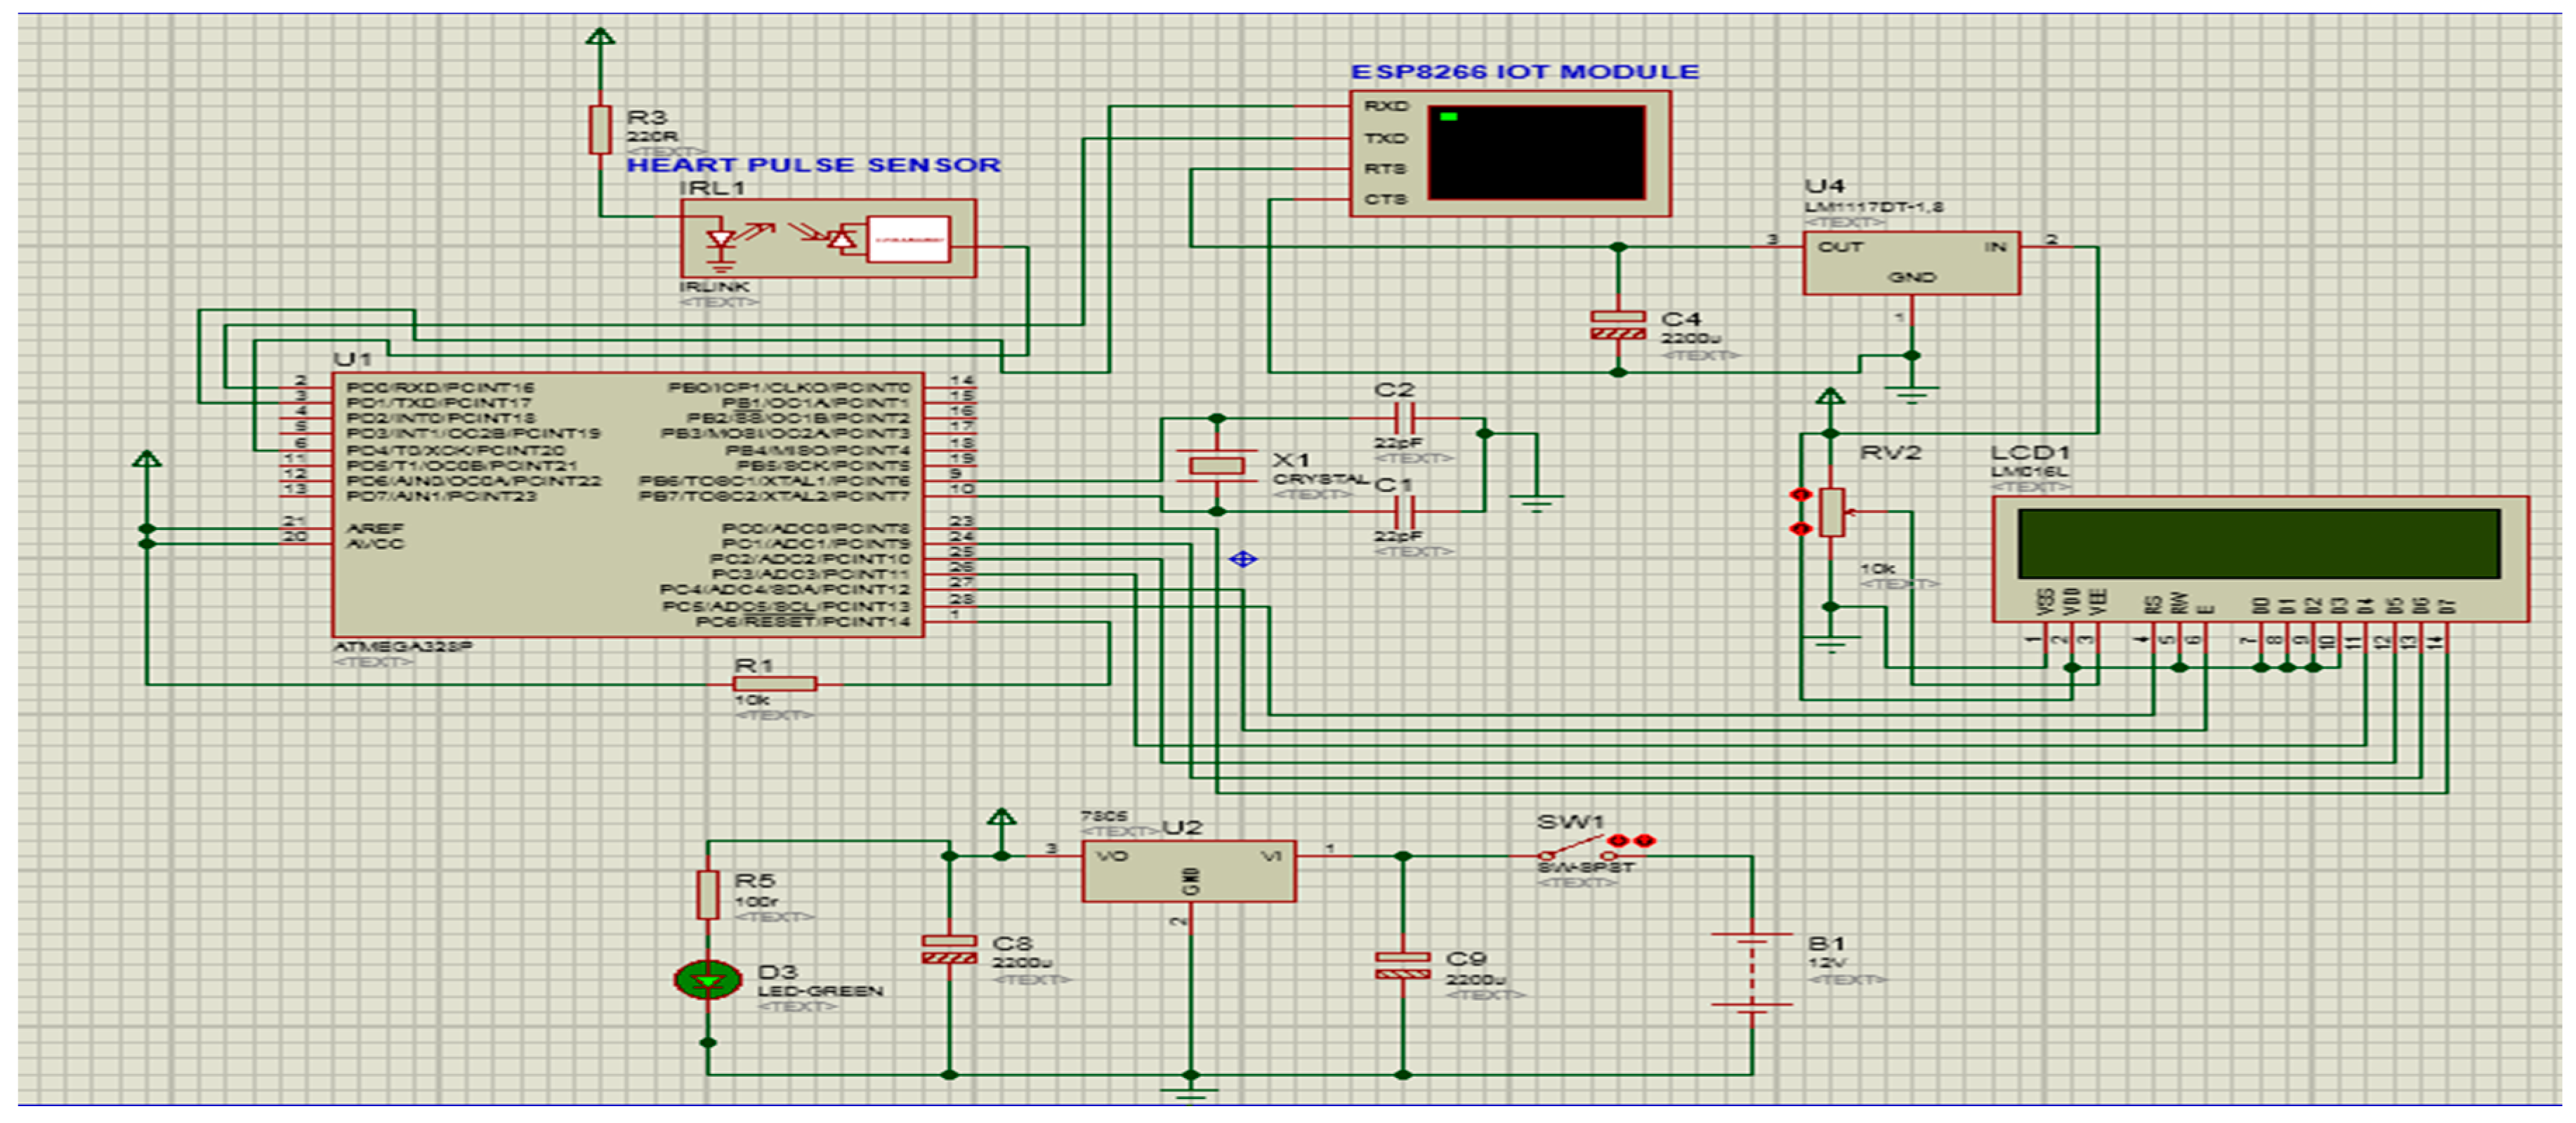The width and height of the screenshot is (2576, 1123).
Task: Click the green LED D3 symbol
Action: pyautogui.click(x=708, y=980)
